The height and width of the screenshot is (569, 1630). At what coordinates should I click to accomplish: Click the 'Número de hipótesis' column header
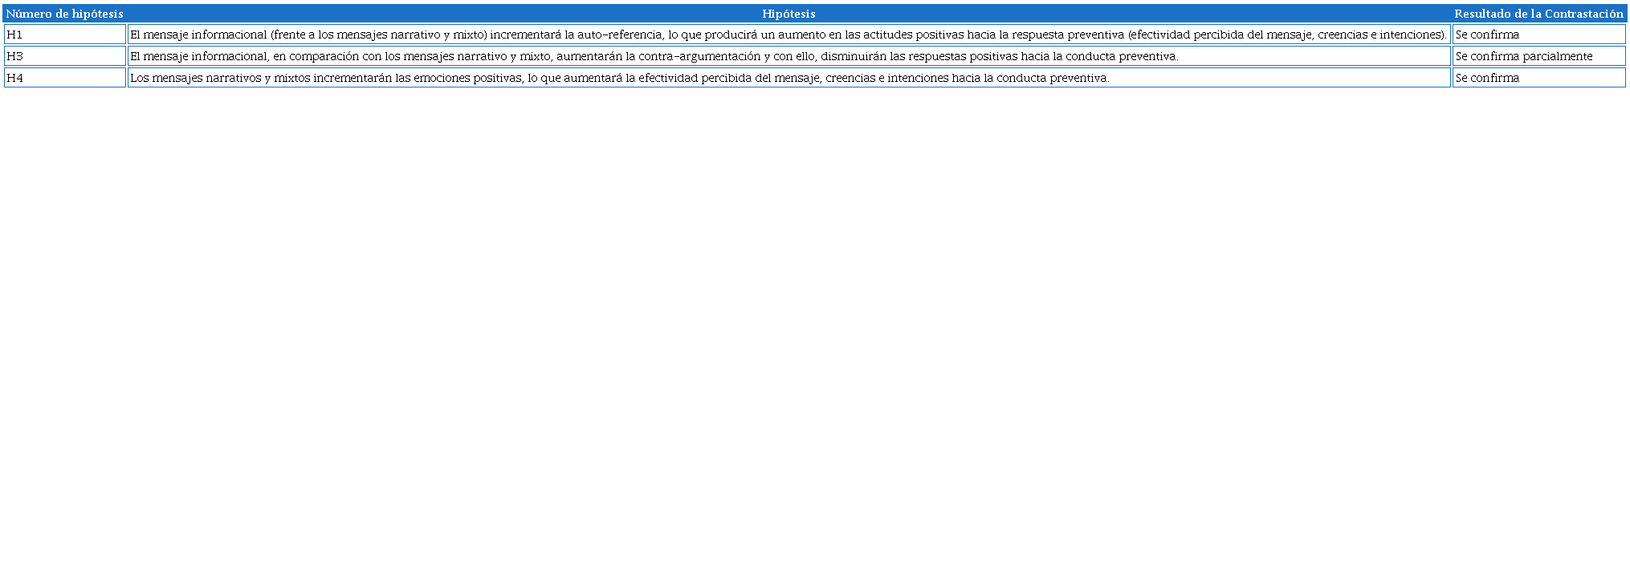64,14
